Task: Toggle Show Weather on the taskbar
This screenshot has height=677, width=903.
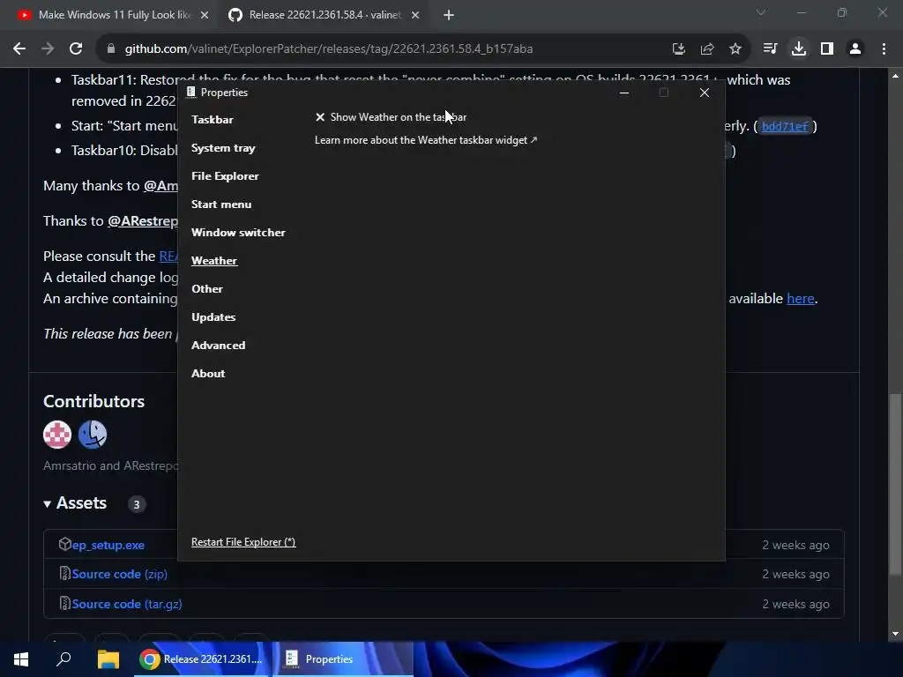Action: coord(391,117)
